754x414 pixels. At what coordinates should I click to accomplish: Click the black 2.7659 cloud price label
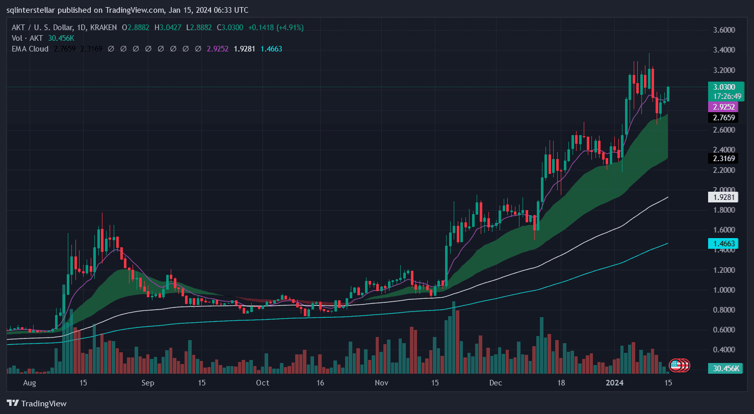tap(723, 118)
